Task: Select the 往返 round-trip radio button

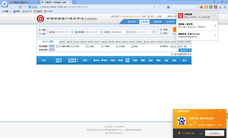Action: (x=40, y=34)
